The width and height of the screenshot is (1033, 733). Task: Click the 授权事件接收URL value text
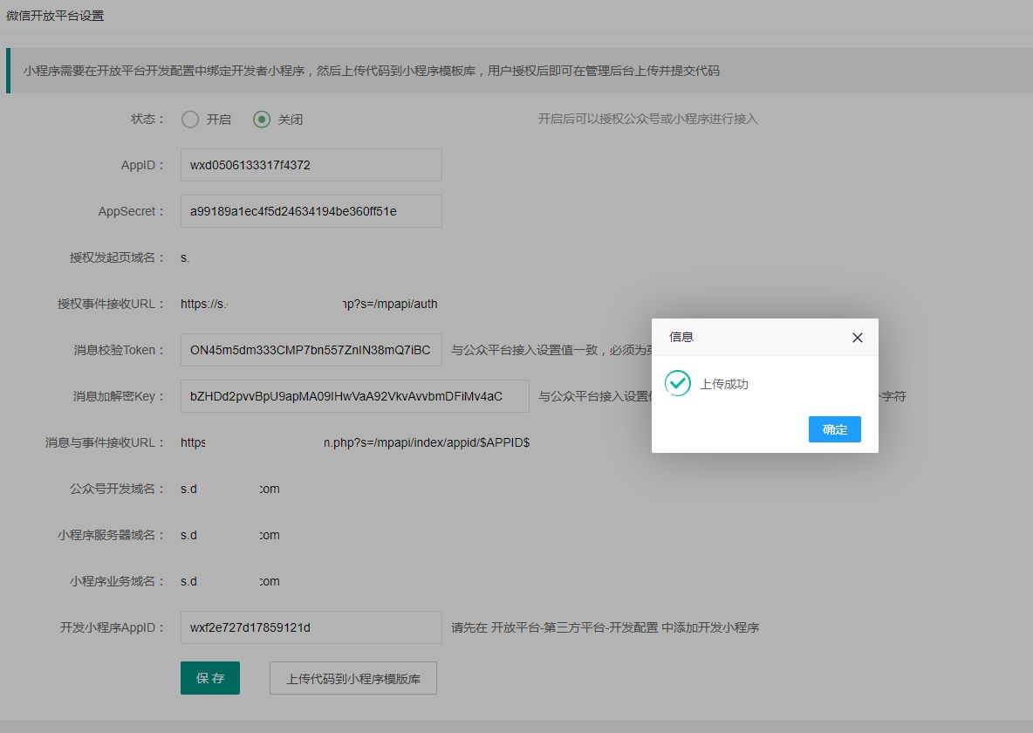[309, 304]
